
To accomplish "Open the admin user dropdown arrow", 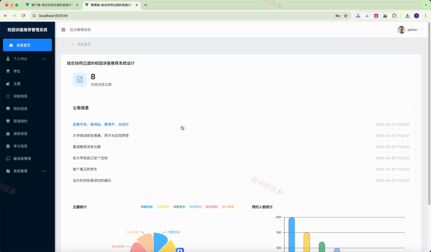I will pyautogui.click(x=420, y=30).
